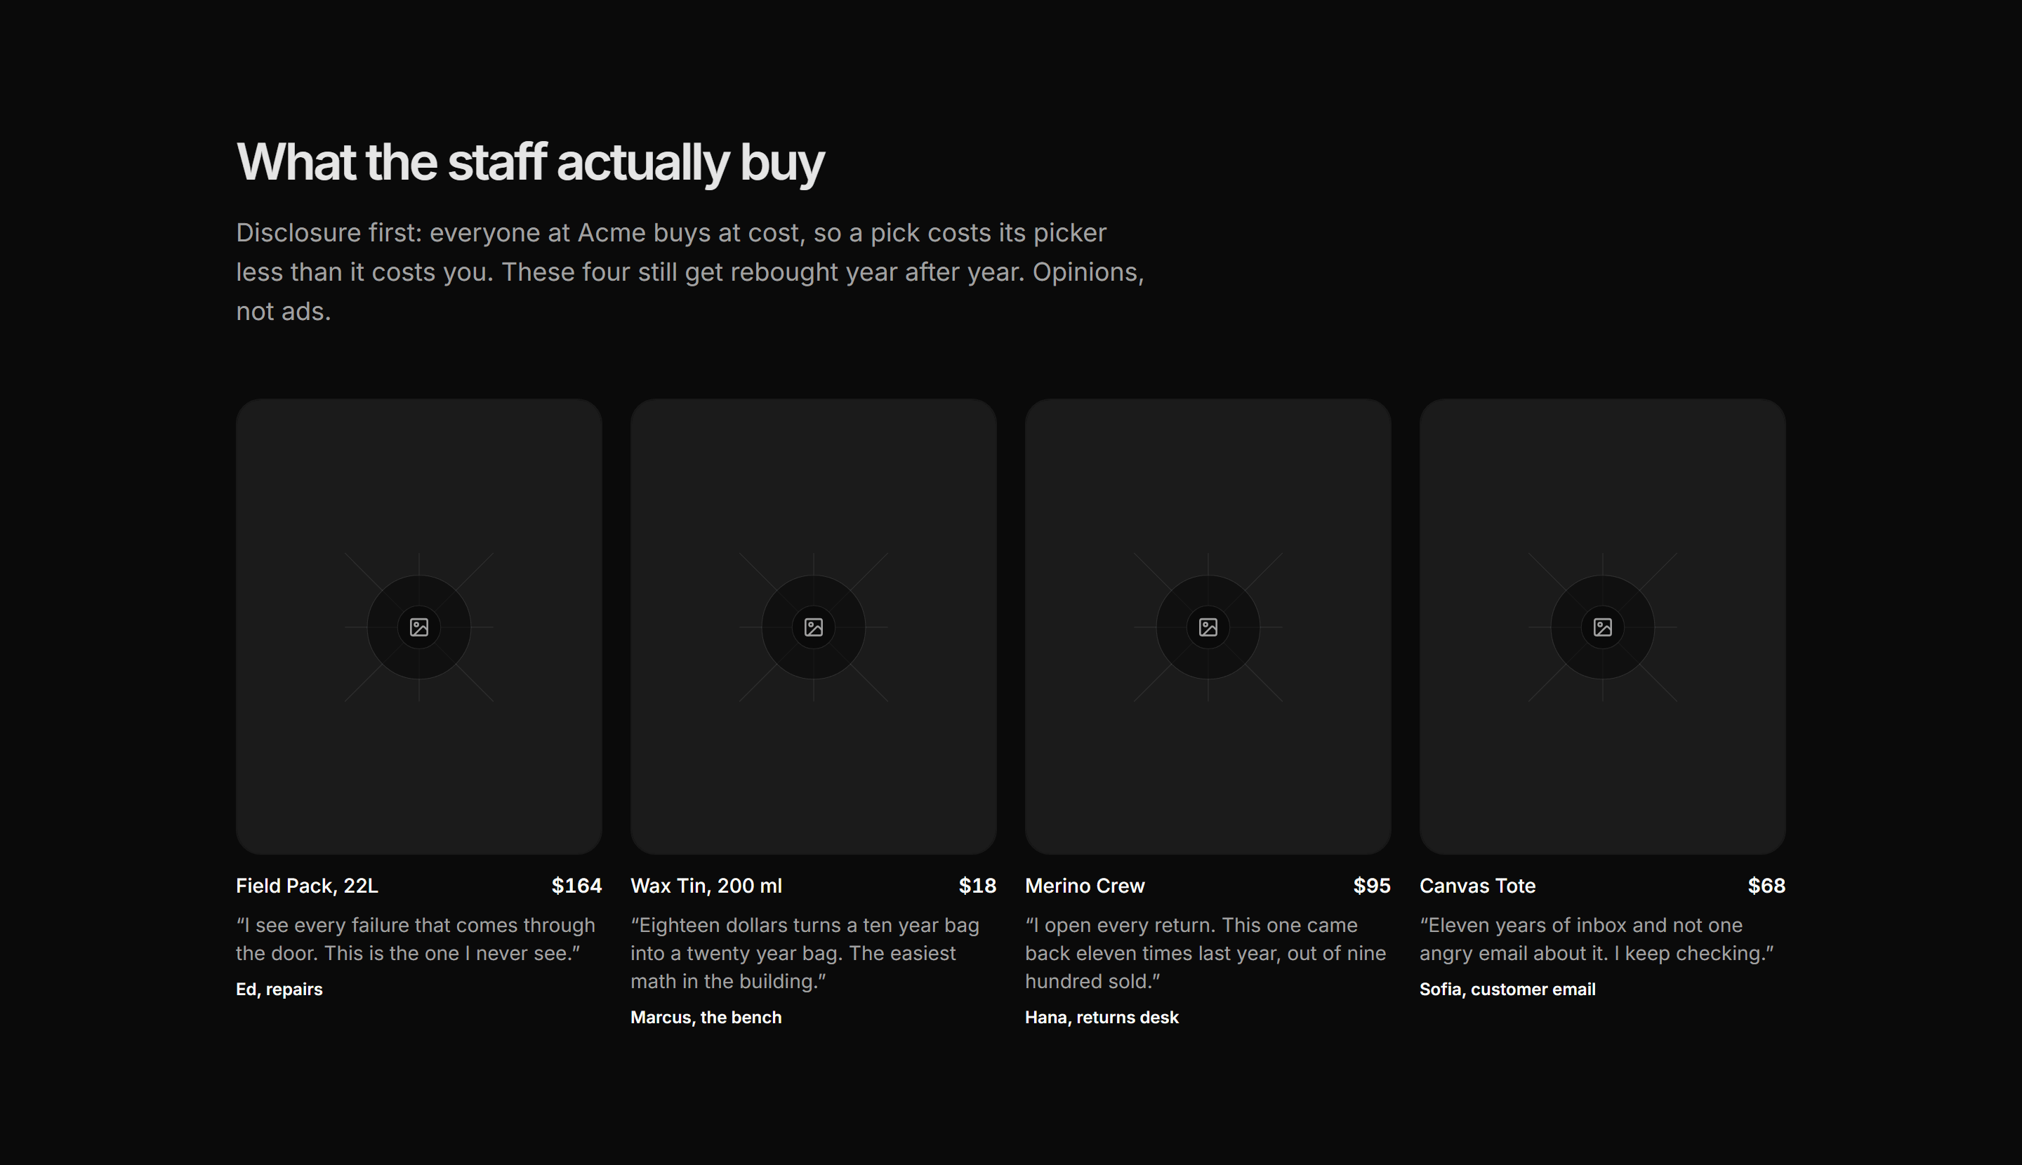
Task: Click the attribution 'Sofia, customer email'
Action: [x=1507, y=990]
